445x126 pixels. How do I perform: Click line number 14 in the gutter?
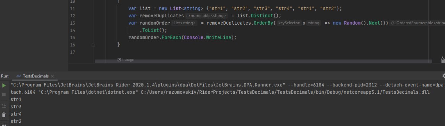72,30
